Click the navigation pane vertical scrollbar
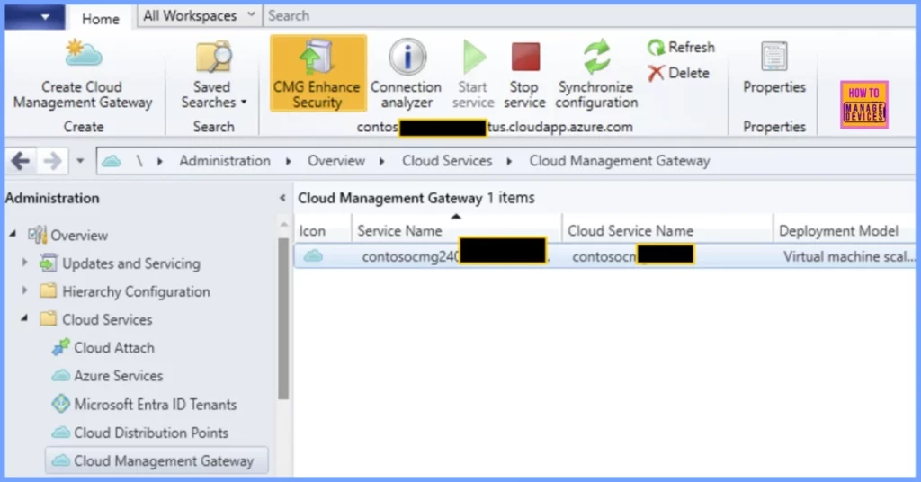Screen dimensions: 921x482 point(283,319)
